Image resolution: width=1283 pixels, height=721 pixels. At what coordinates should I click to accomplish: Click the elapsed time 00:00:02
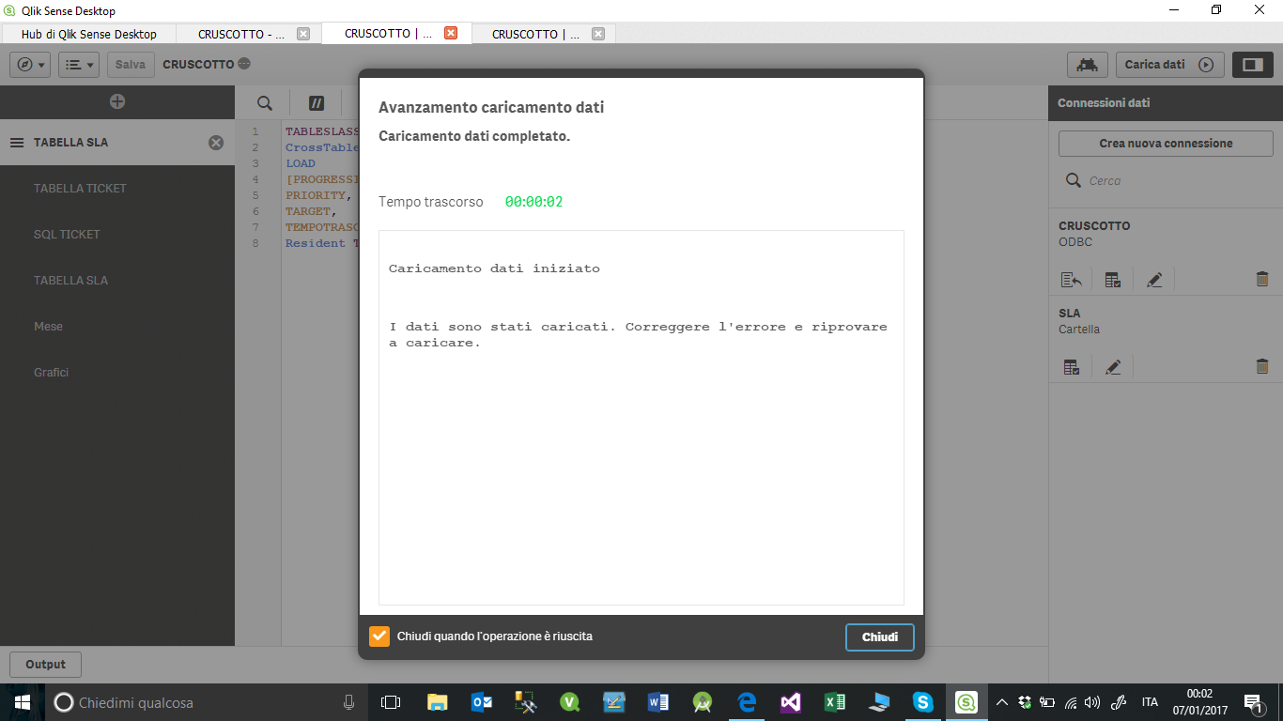(x=533, y=202)
